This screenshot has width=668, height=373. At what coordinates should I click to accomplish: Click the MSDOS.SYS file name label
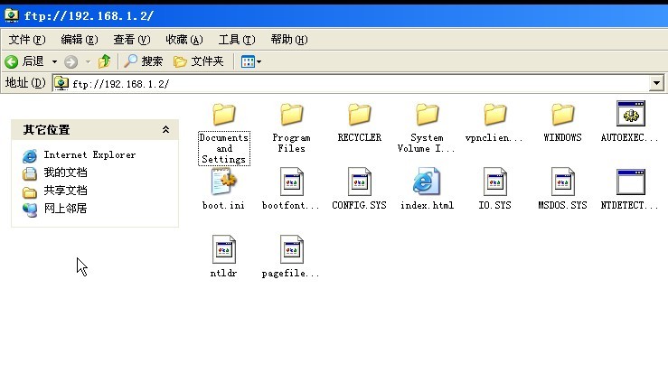click(x=562, y=205)
